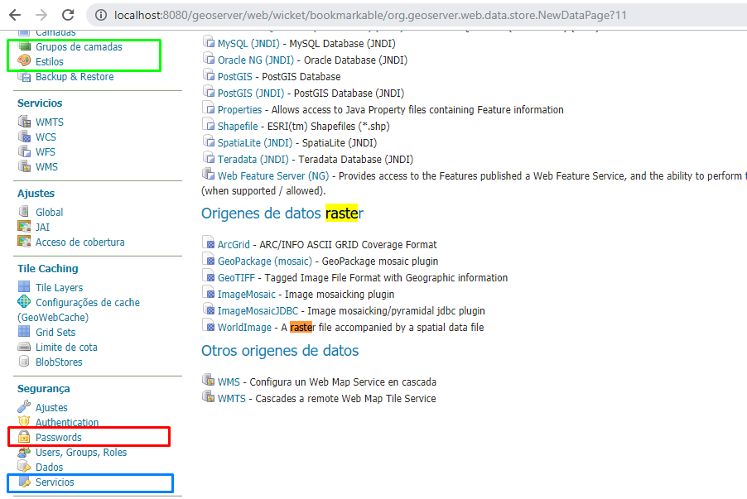Viewport: 747px width, 499px height.
Task: Select the cascaded WMS store link
Action: coord(229,381)
